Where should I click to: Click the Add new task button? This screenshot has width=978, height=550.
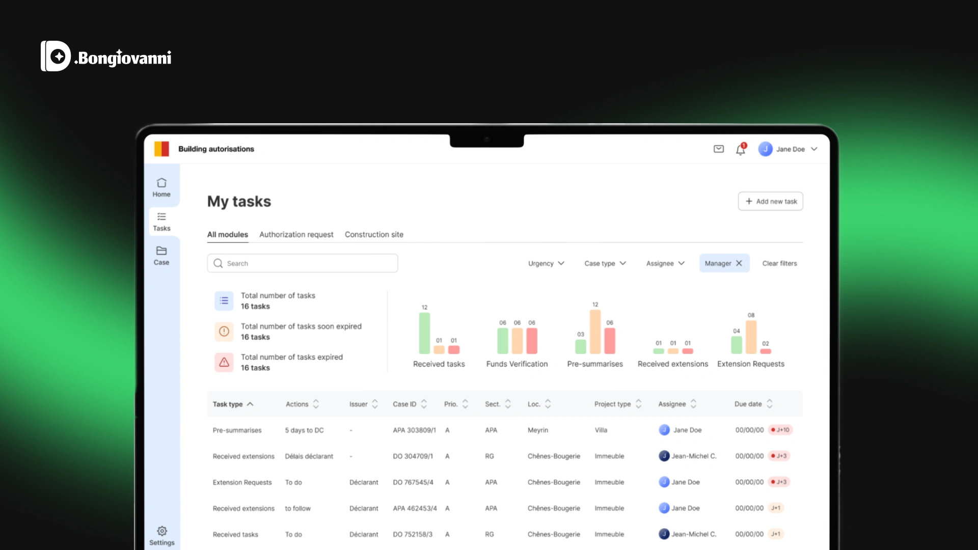770,201
